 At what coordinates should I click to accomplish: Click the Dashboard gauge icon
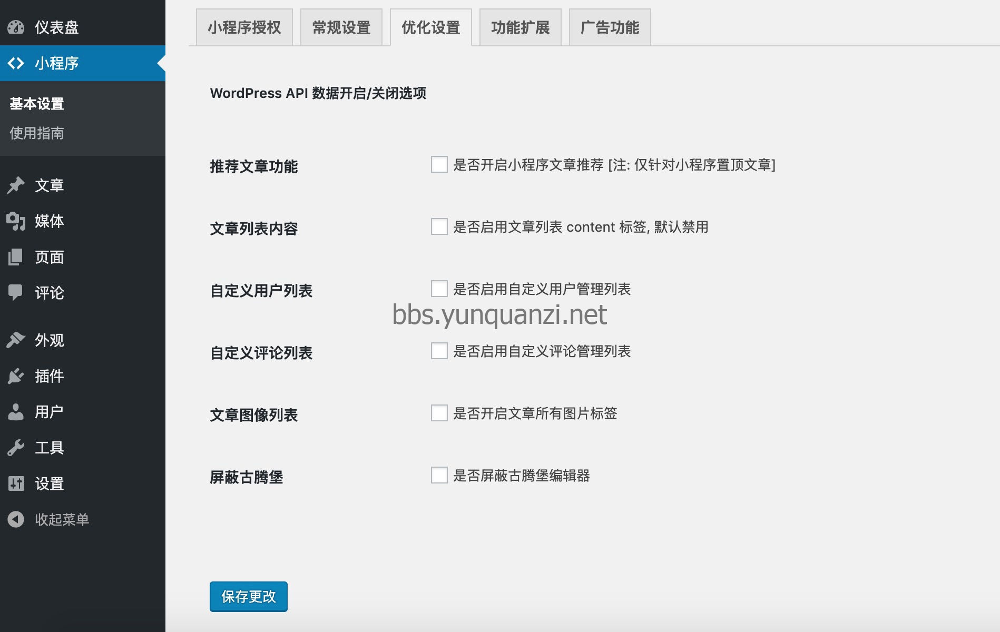[x=16, y=27]
